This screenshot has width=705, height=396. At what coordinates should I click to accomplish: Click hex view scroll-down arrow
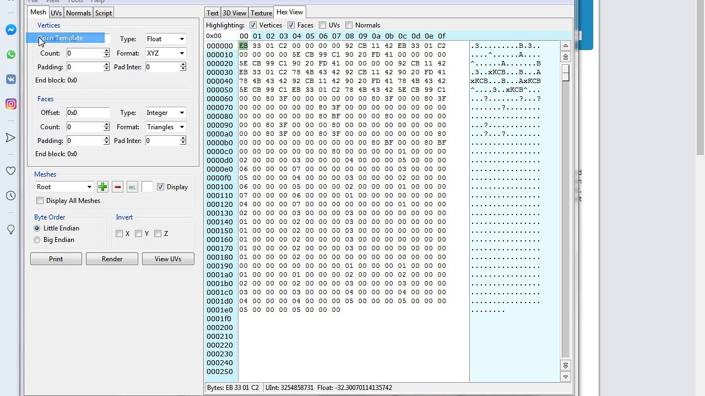(x=565, y=377)
